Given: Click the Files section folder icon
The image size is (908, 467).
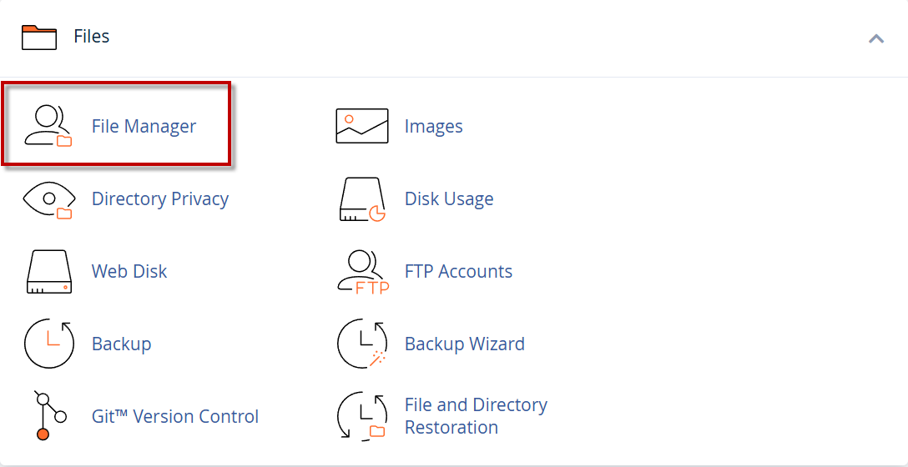Looking at the screenshot, I should pos(39,38).
